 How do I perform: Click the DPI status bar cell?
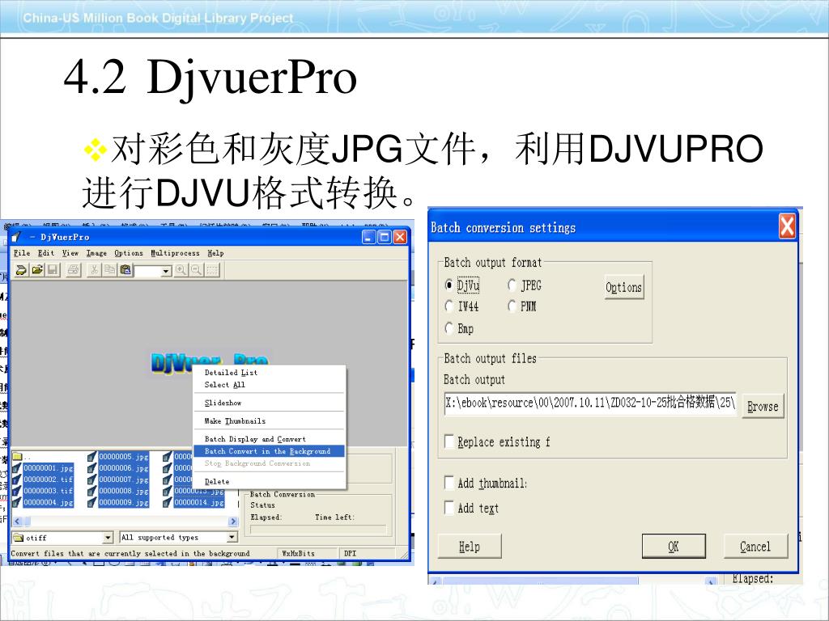click(x=367, y=553)
